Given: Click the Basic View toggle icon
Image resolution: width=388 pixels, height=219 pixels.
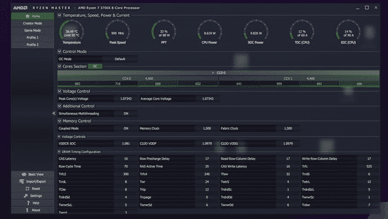Looking at the screenshot, I should [x=24, y=174].
